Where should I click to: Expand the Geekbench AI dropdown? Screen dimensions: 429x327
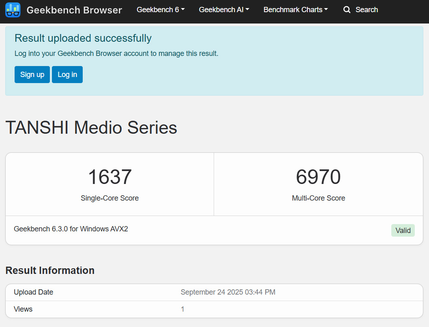[x=224, y=10]
